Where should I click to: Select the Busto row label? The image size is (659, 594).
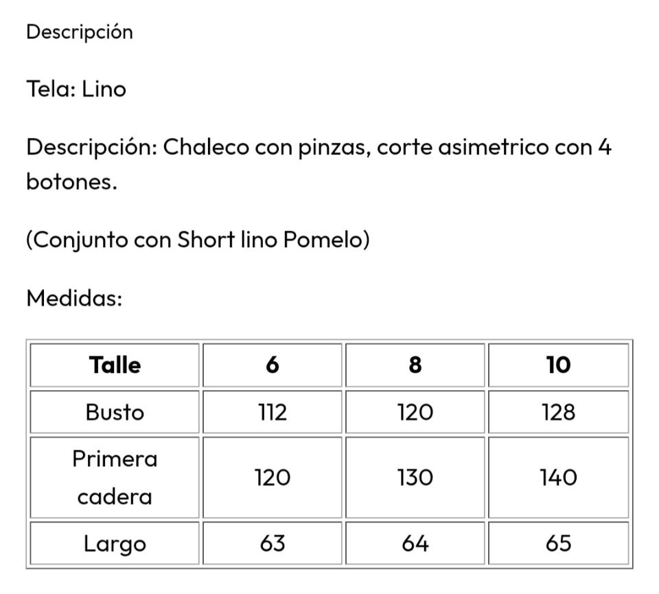[115, 412]
